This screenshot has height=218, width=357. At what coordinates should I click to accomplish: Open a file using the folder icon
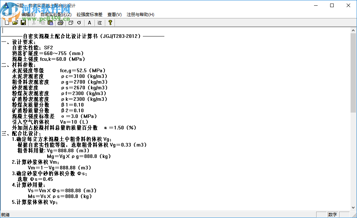point(15,23)
